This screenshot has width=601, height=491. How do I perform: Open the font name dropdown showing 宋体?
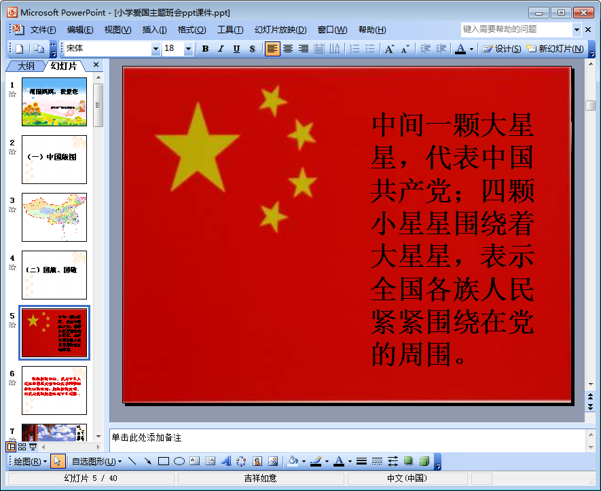(x=156, y=49)
